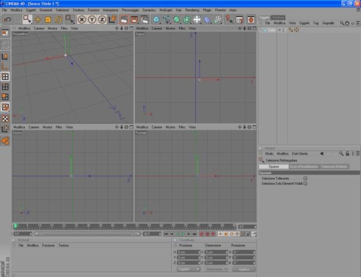This screenshot has width=361, height=277.
Task: Switch to Points mode in left sidebar
Action: pos(5,76)
